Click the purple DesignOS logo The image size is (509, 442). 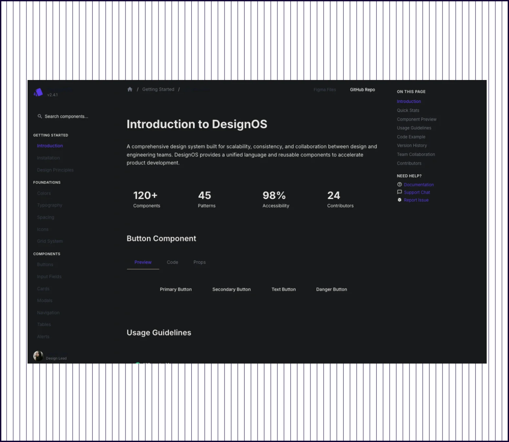click(38, 92)
